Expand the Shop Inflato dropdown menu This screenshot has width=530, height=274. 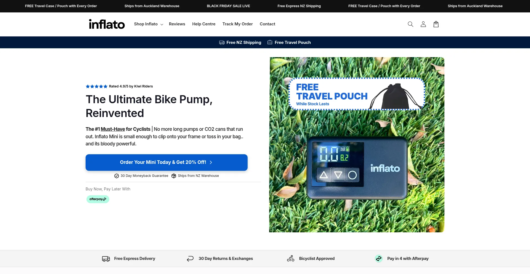coord(149,24)
